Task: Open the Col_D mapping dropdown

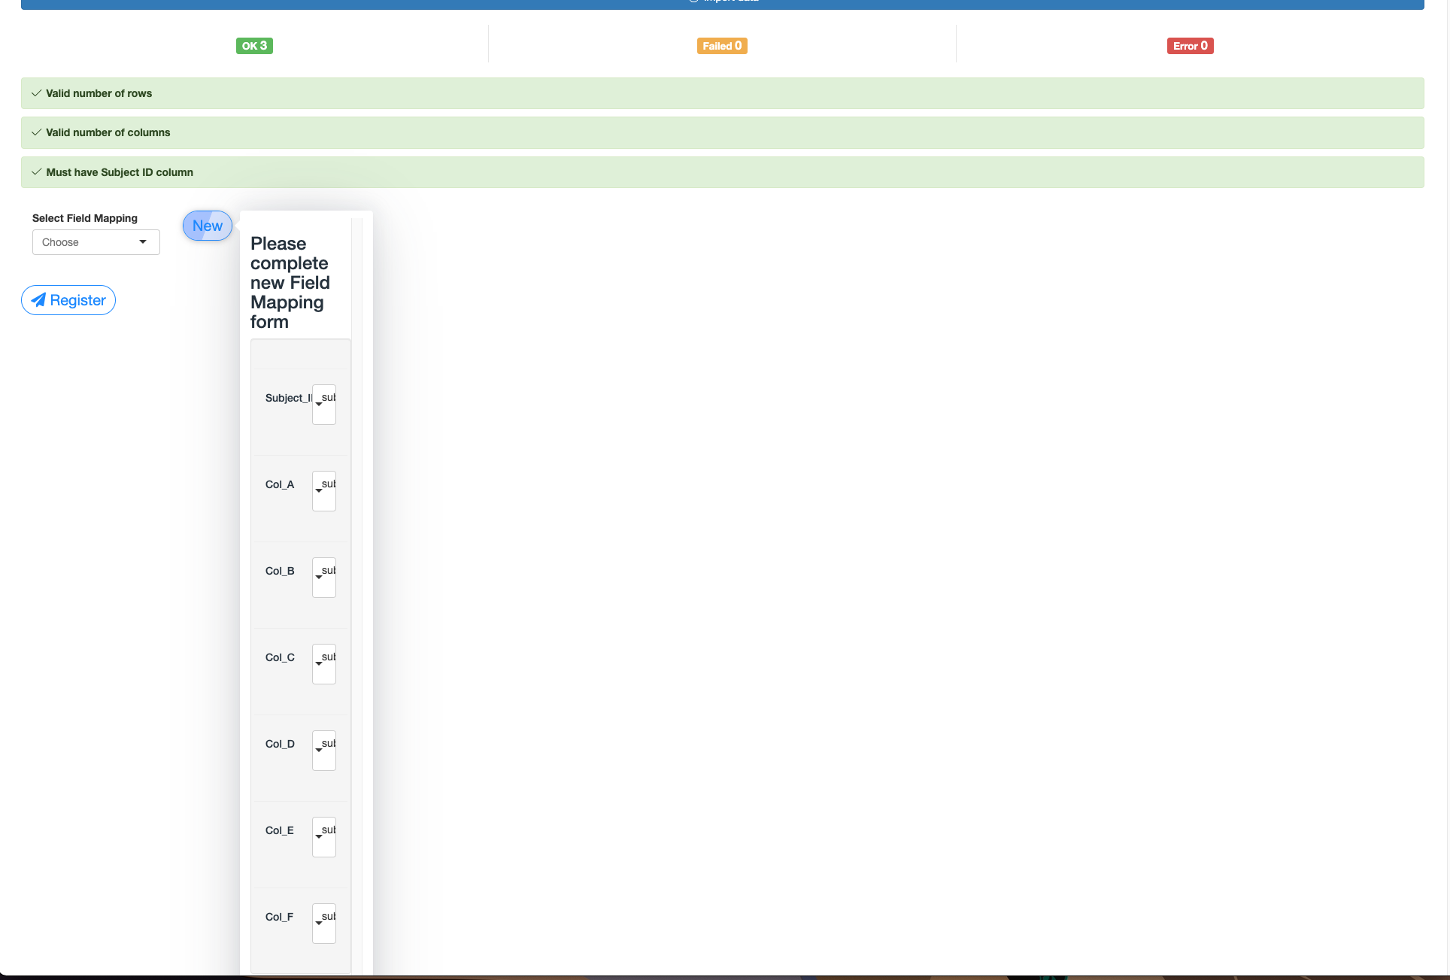Action: [323, 750]
